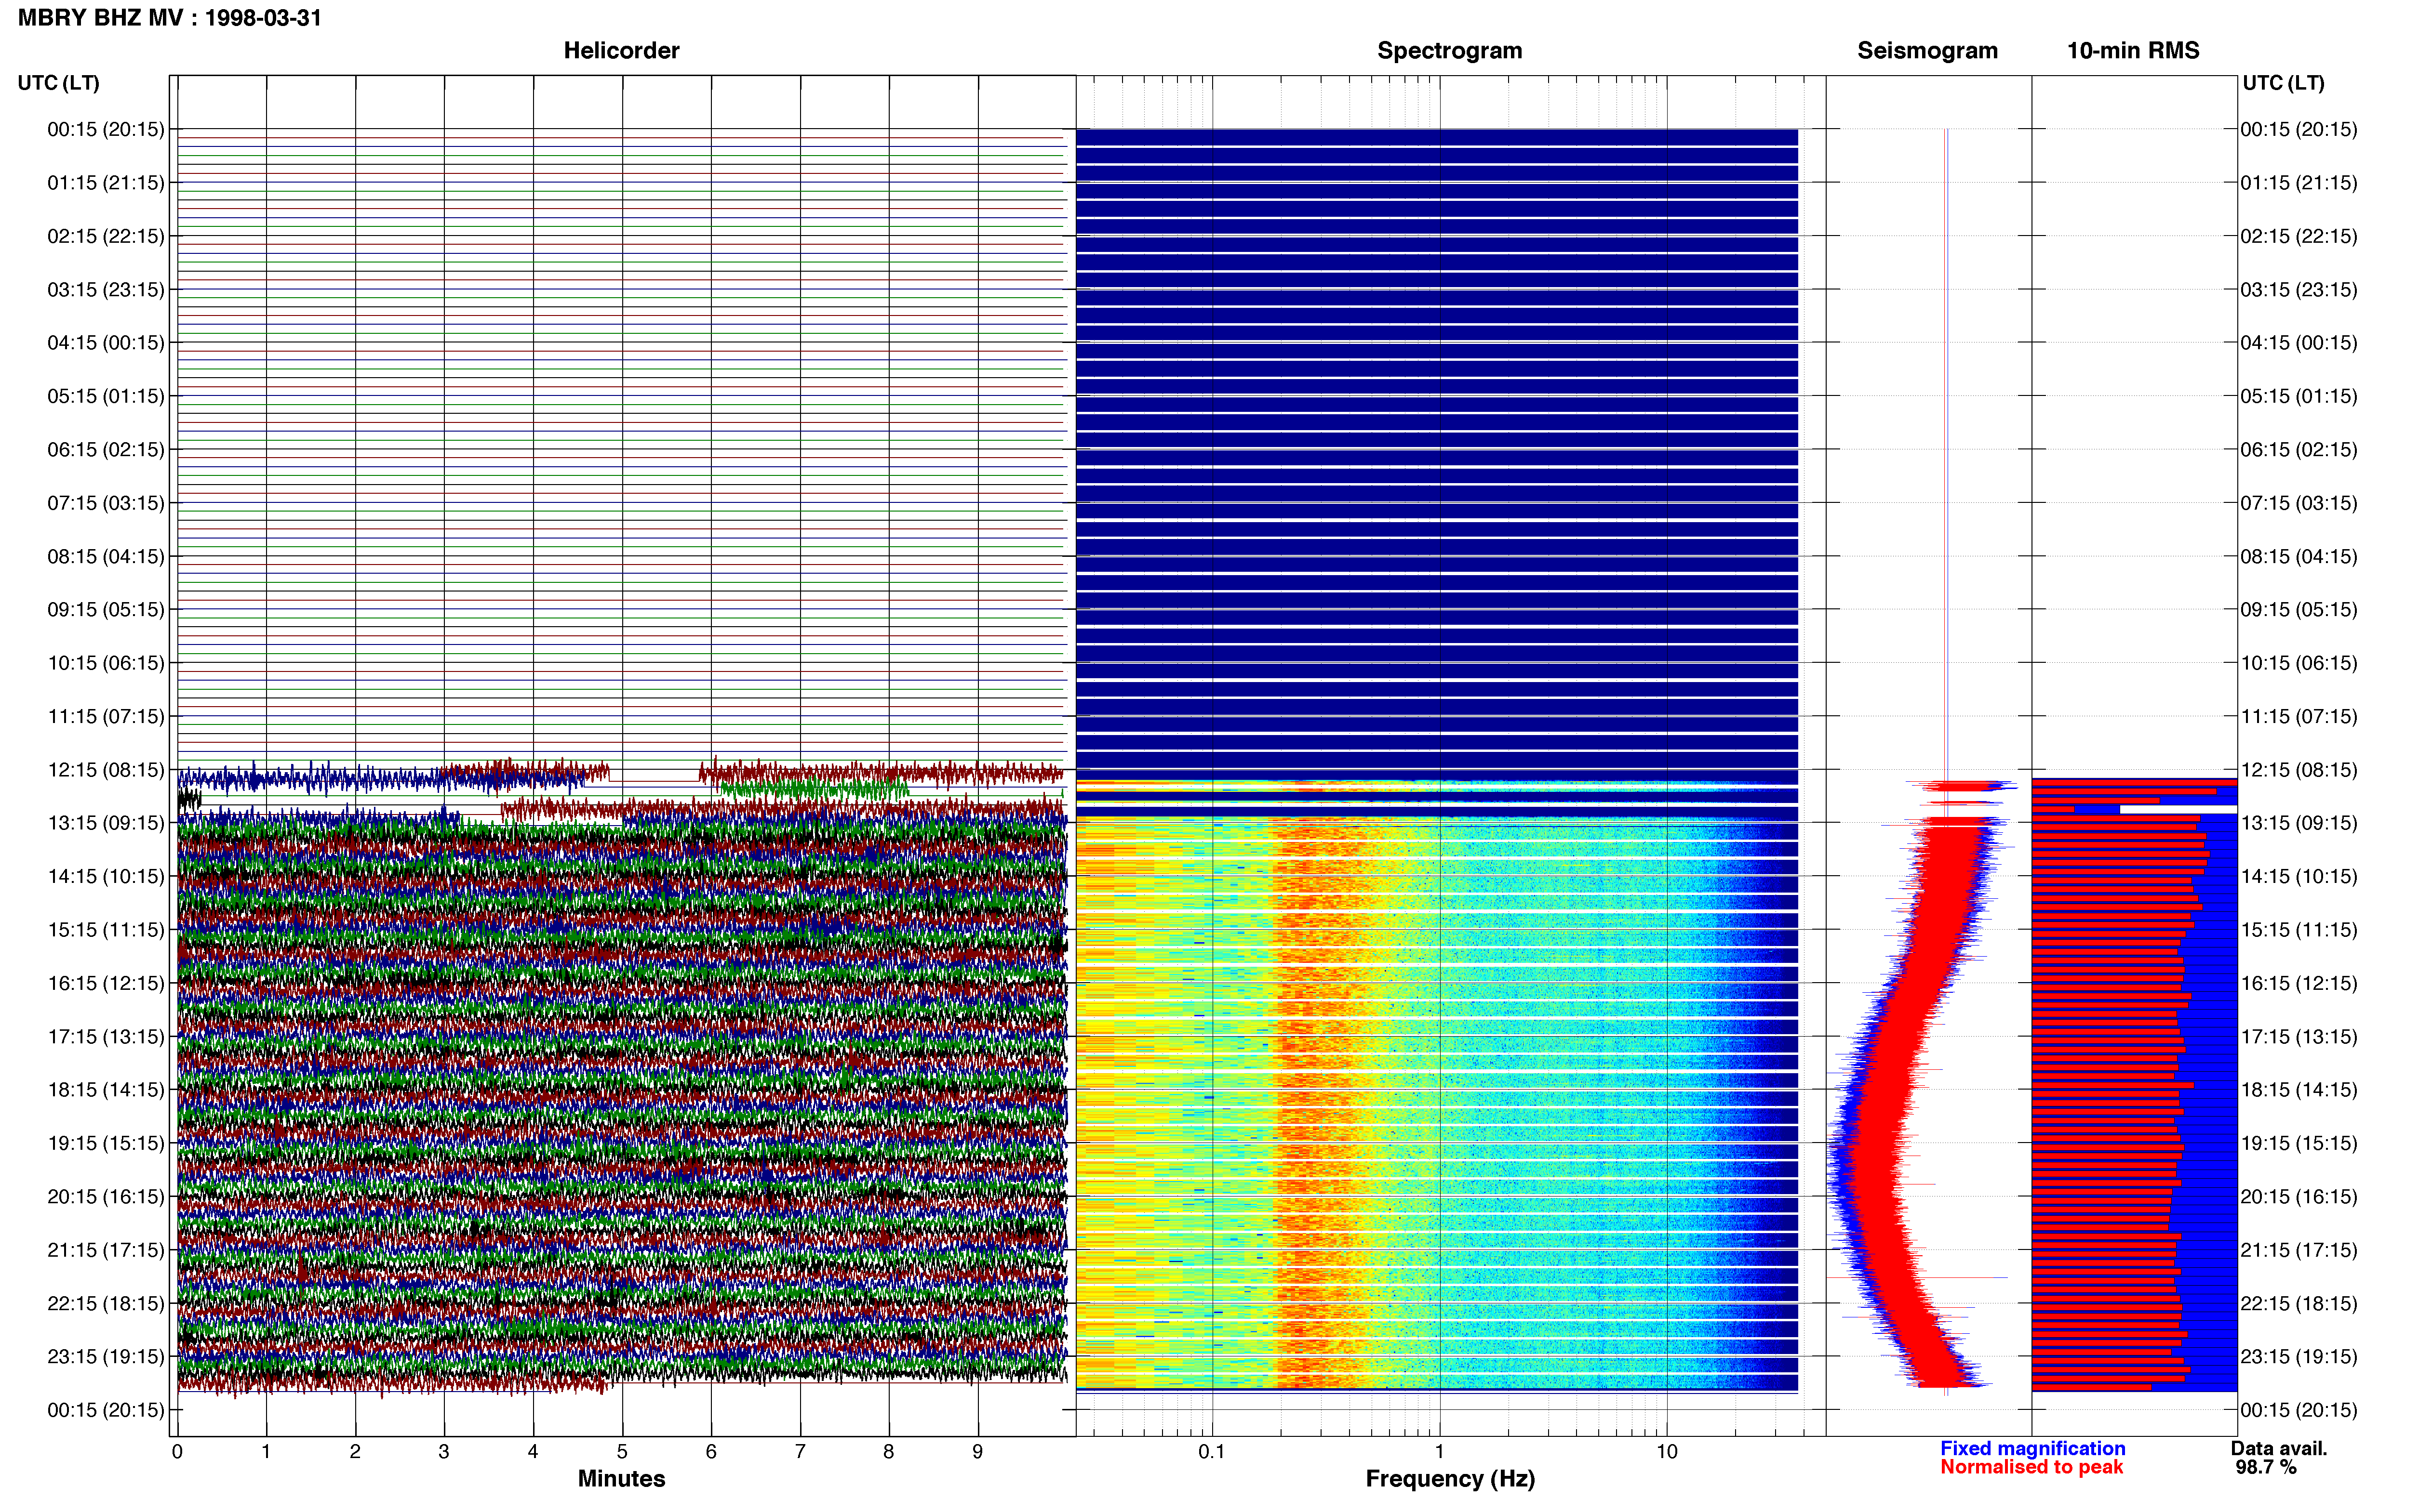
Task: Click the 'Data avail.' label
Action: (x=2279, y=1449)
